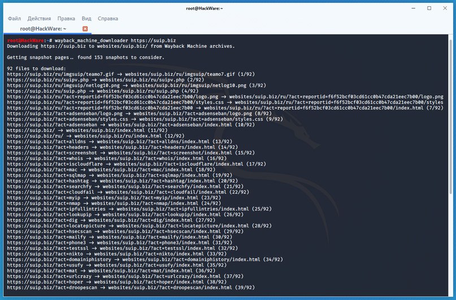456x300 pixels.
Task: Click the ?act=whois (16/92) line
Action: click(116, 158)
